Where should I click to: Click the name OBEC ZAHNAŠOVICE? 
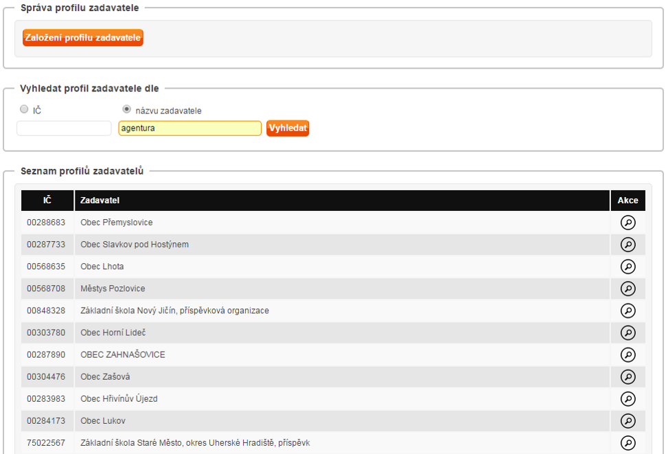(123, 354)
